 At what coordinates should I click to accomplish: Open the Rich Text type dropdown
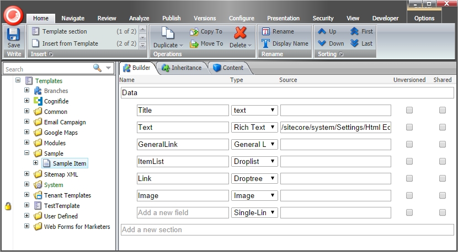(x=254, y=127)
